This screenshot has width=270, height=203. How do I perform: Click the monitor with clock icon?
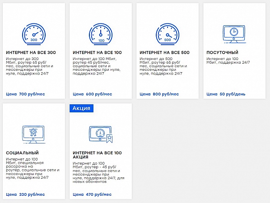(x=234, y=34)
